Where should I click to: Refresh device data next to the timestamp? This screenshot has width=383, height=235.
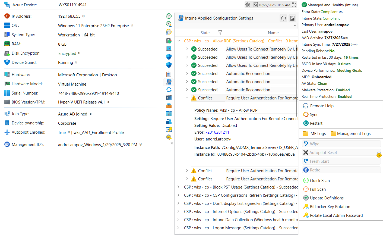[x=294, y=5]
